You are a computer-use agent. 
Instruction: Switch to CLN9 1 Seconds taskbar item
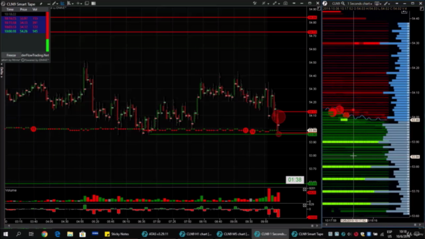point(270,234)
